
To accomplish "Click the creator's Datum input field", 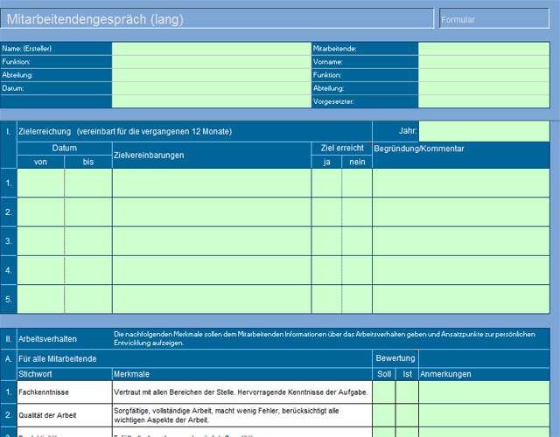I will tap(210, 88).
